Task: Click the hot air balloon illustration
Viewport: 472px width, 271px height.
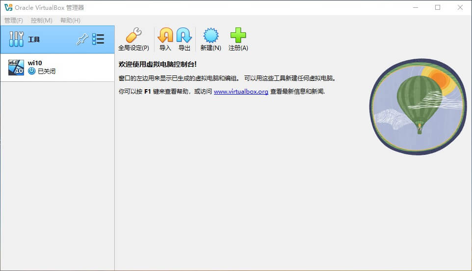Action: tap(418, 106)
